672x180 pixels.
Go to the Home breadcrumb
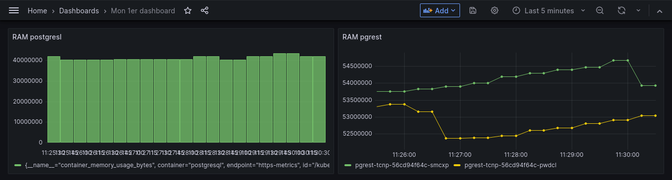click(x=38, y=10)
